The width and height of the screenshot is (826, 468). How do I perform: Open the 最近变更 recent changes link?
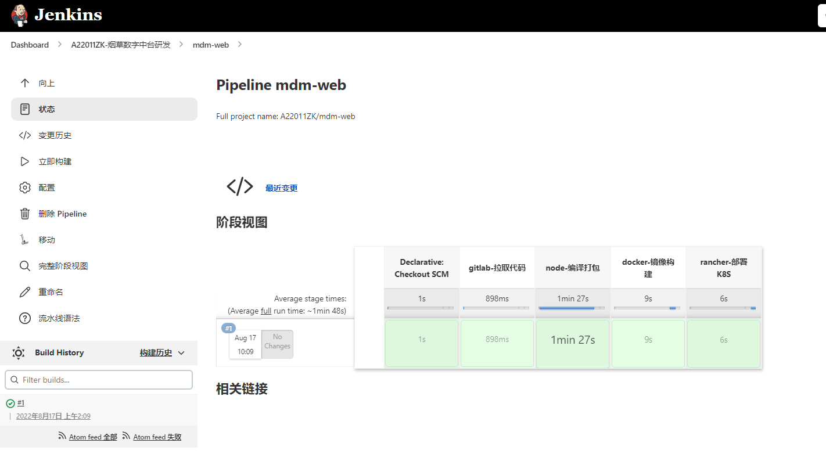coord(282,188)
